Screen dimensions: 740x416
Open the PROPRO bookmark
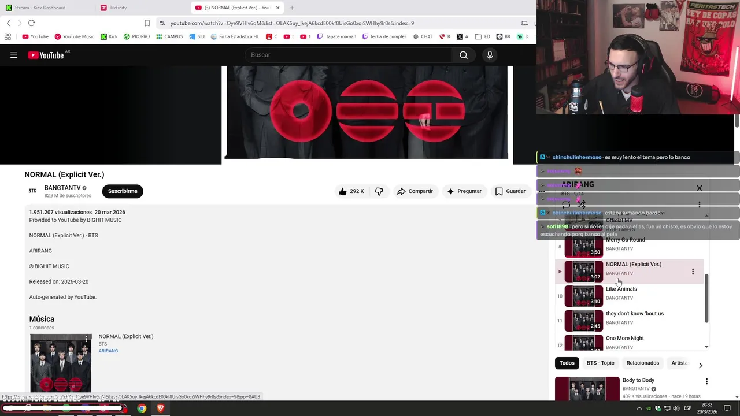pyautogui.click(x=136, y=36)
